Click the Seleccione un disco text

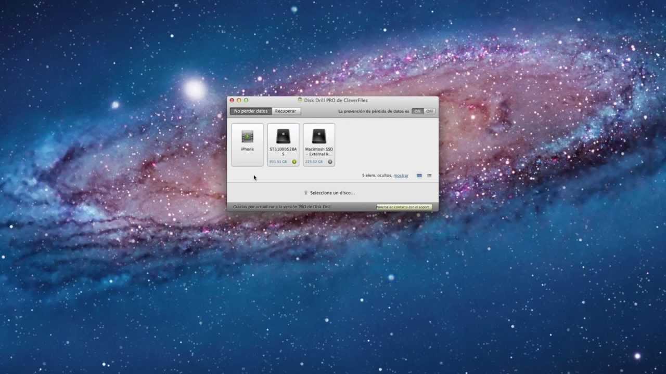pos(332,193)
